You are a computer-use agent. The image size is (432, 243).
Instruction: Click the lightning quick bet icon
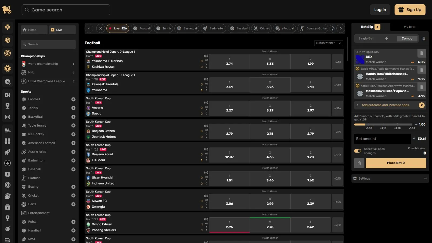coord(386,39)
